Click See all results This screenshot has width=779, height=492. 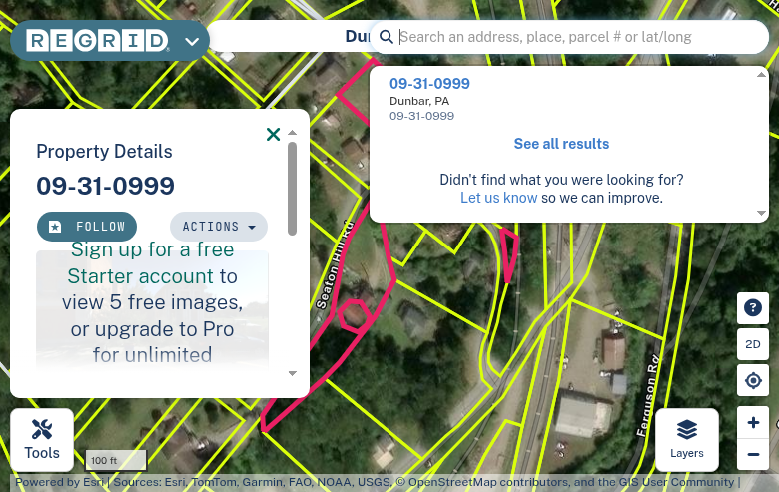561,144
